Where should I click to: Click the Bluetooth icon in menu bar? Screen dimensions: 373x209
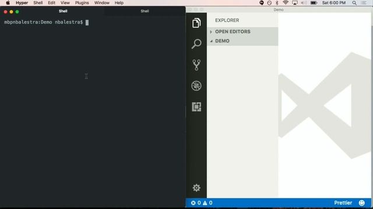pyautogui.click(x=277, y=3)
